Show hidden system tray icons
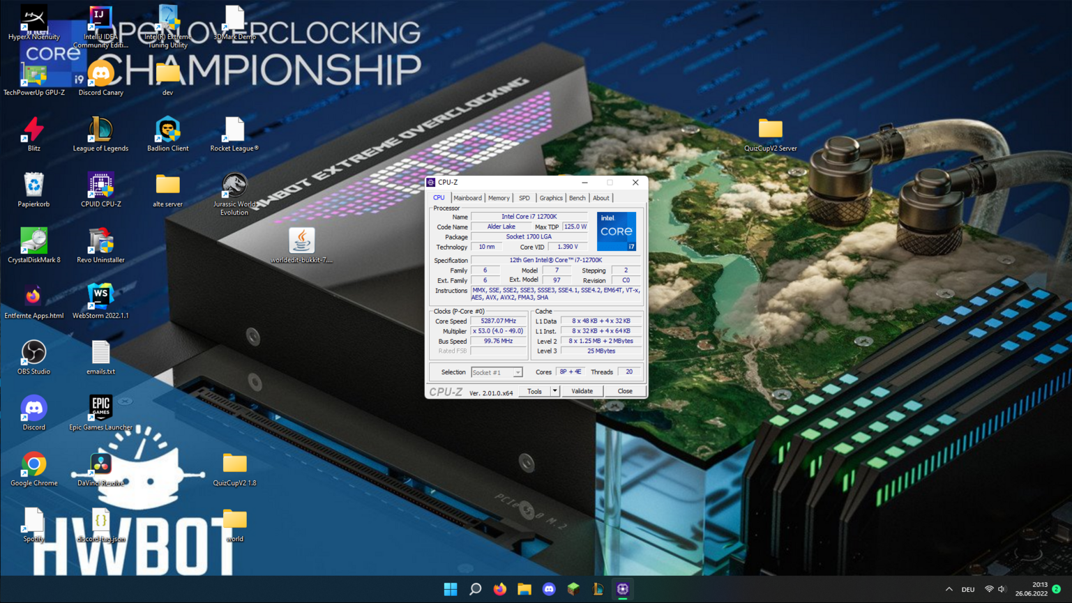 (x=949, y=589)
